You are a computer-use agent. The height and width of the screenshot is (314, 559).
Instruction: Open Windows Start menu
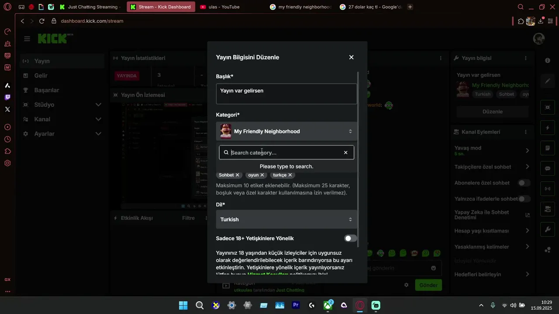183,305
